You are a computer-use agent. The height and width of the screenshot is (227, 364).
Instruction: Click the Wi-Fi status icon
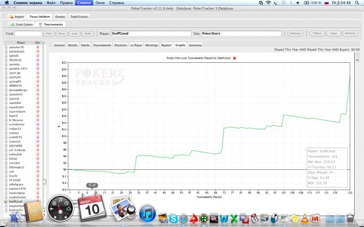coord(268,3)
